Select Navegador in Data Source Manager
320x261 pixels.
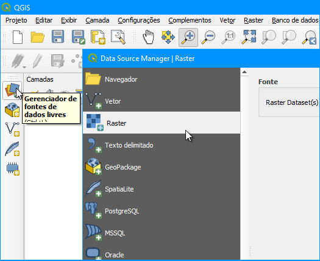pos(162,79)
